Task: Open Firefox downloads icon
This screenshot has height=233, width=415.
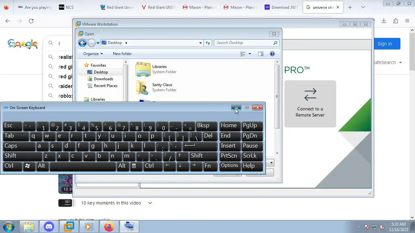Action: [x=384, y=21]
